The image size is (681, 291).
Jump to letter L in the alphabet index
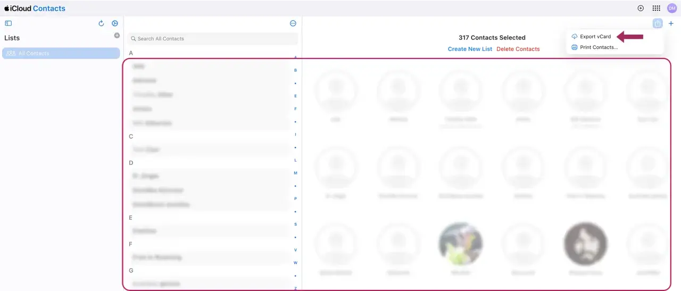(295, 160)
